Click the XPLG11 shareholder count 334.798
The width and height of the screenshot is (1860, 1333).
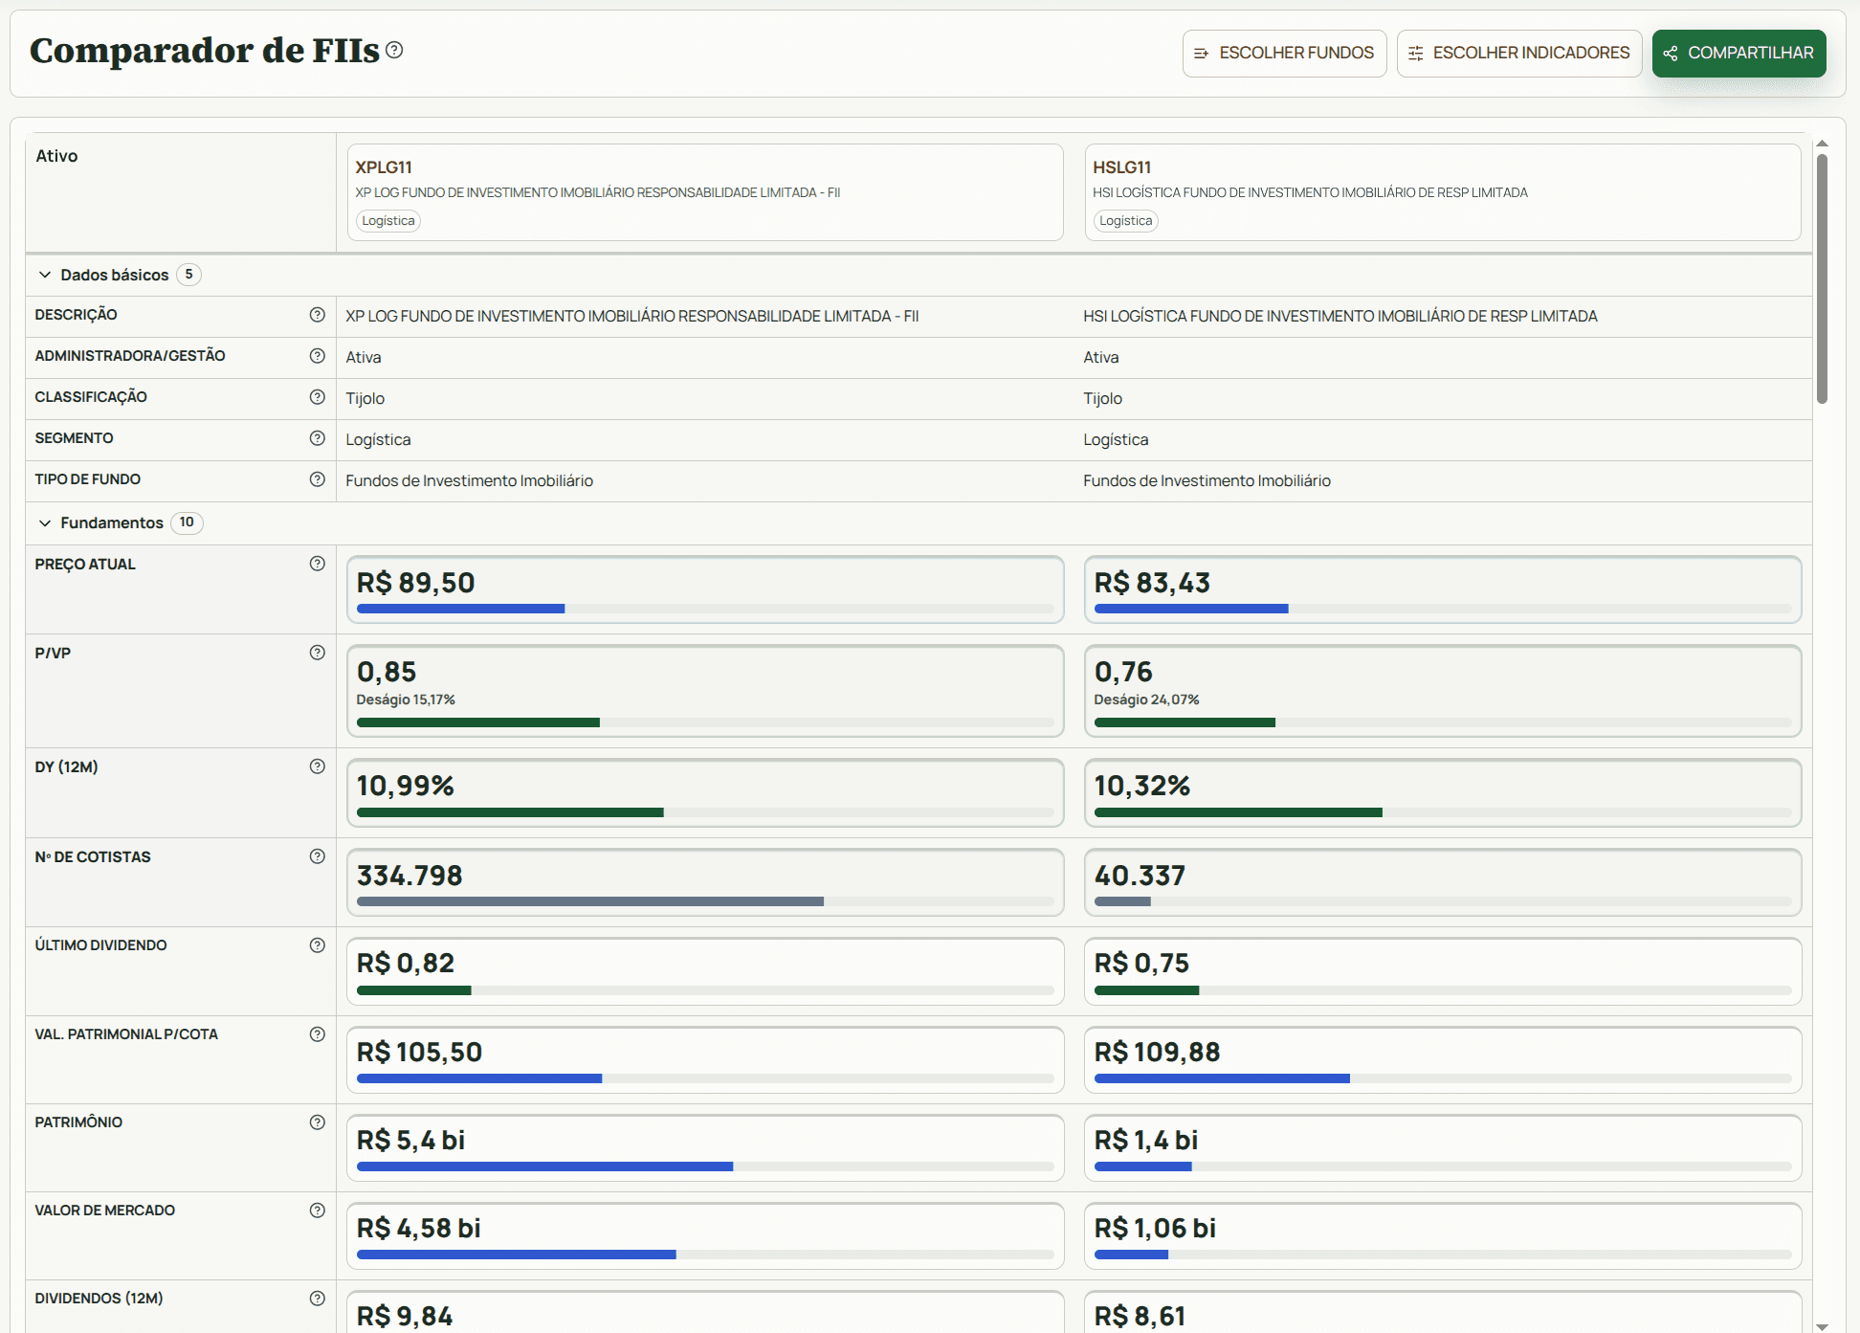[410, 876]
